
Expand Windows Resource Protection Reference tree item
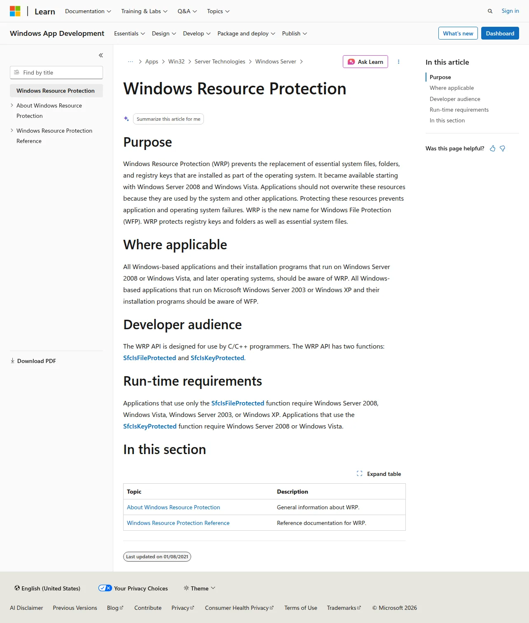12,131
